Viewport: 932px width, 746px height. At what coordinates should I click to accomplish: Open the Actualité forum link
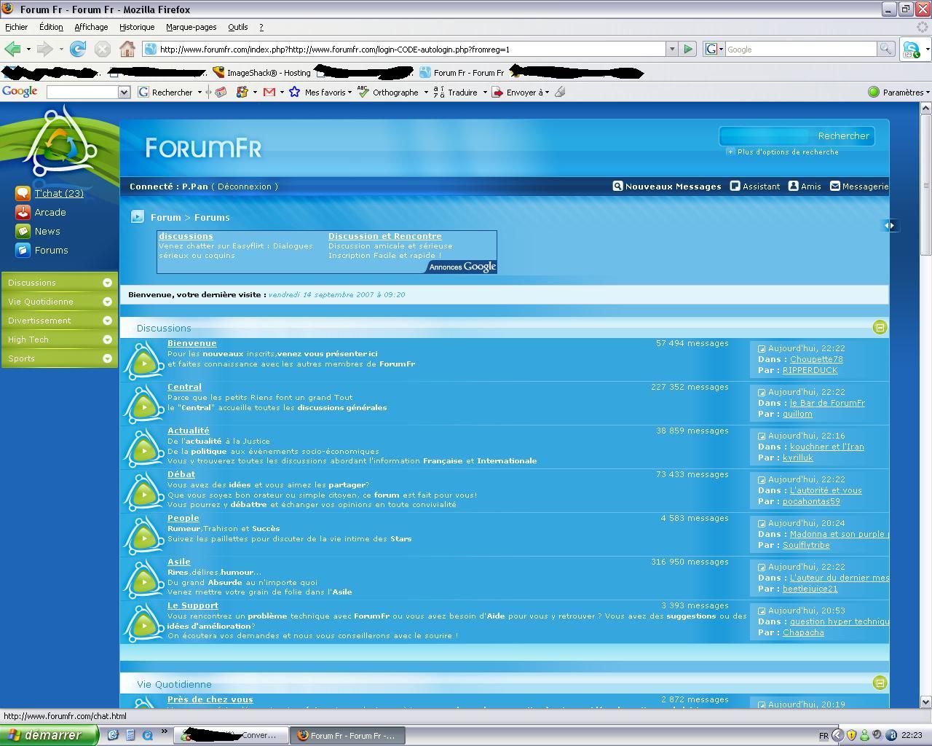[x=188, y=431]
